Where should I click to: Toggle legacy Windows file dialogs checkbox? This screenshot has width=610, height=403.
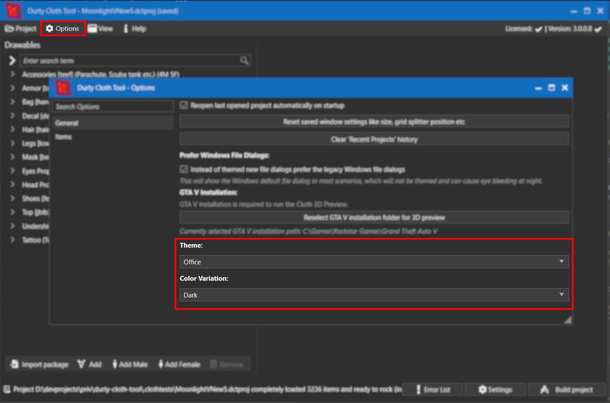pyautogui.click(x=184, y=169)
